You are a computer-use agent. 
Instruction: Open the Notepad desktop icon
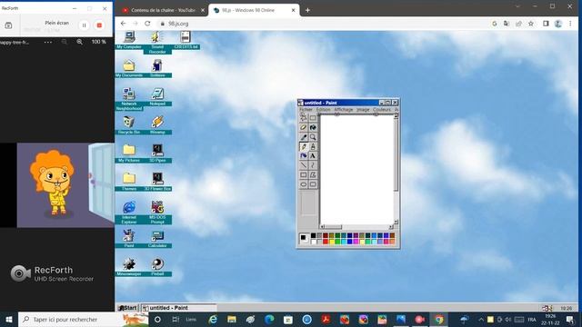click(157, 96)
